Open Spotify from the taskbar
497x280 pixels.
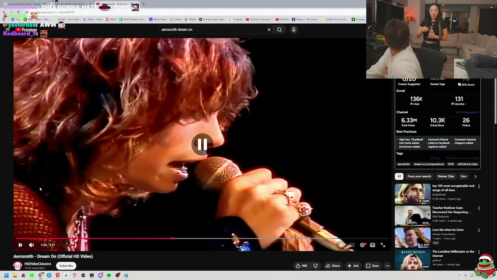point(109,276)
